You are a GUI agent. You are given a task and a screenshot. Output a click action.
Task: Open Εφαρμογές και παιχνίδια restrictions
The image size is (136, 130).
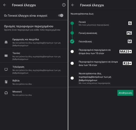(34, 42)
